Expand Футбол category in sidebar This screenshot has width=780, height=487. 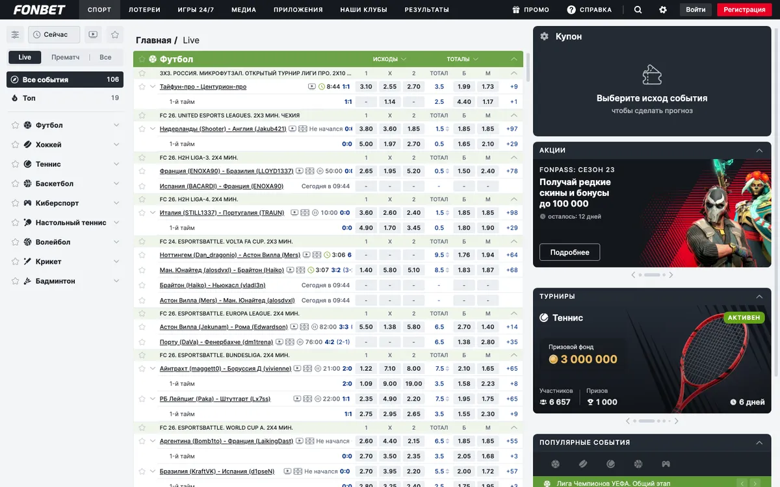[116, 125]
